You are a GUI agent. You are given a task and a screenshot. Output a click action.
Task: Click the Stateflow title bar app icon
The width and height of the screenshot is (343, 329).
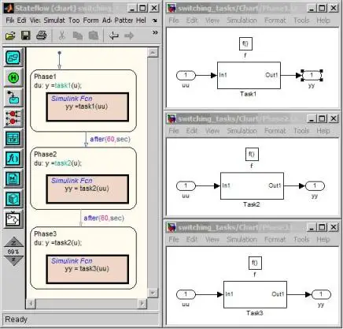coord(9,8)
